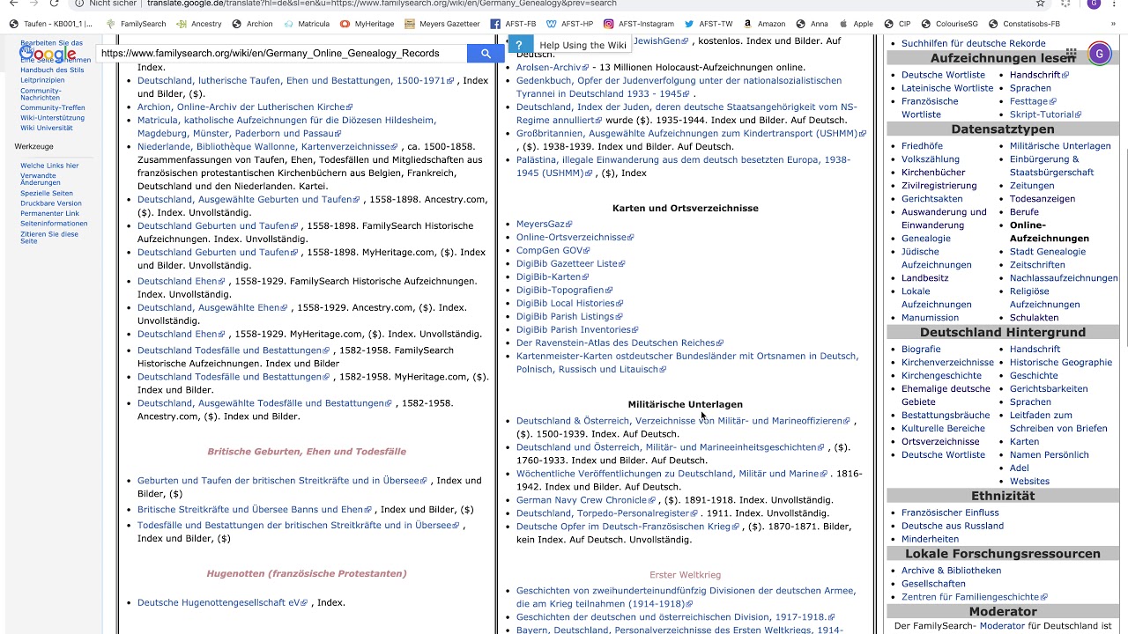1128x634 pixels.
Task: Open Deutsche Hugenottengesellschaft eV link
Action: 222,602
